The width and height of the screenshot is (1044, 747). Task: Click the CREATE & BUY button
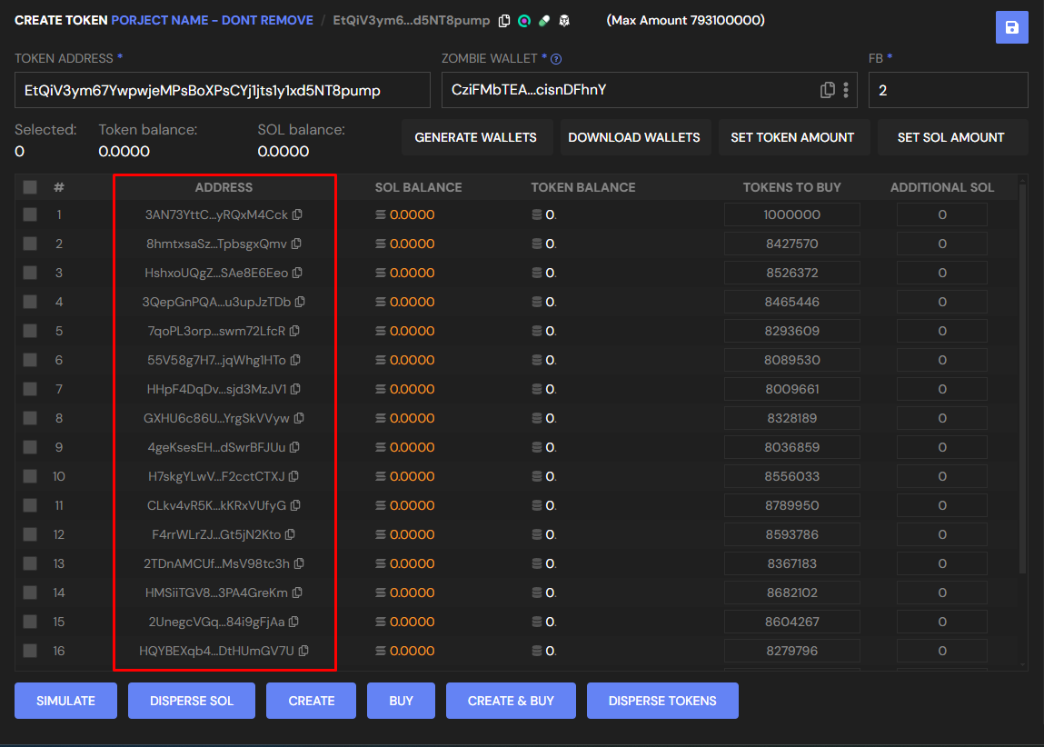click(510, 701)
